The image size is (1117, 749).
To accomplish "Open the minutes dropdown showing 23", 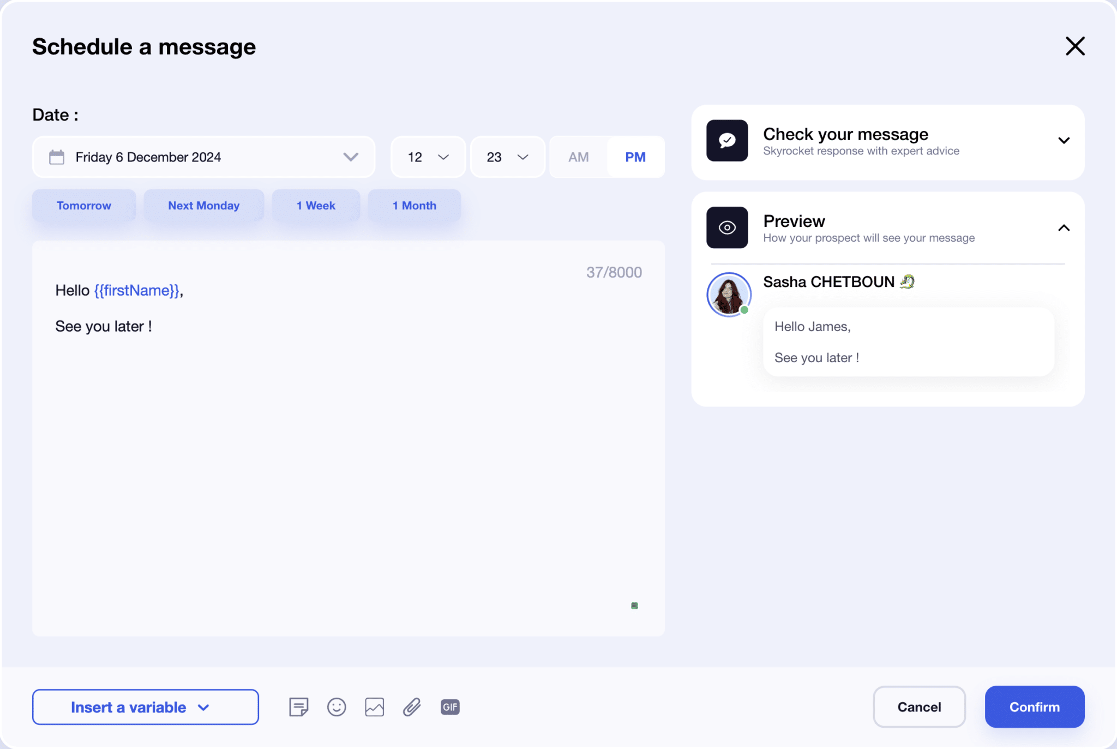I will 507,157.
